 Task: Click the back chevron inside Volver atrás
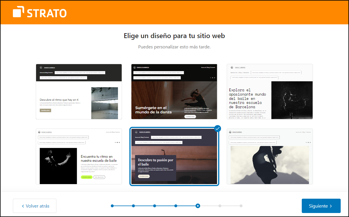(23, 206)
